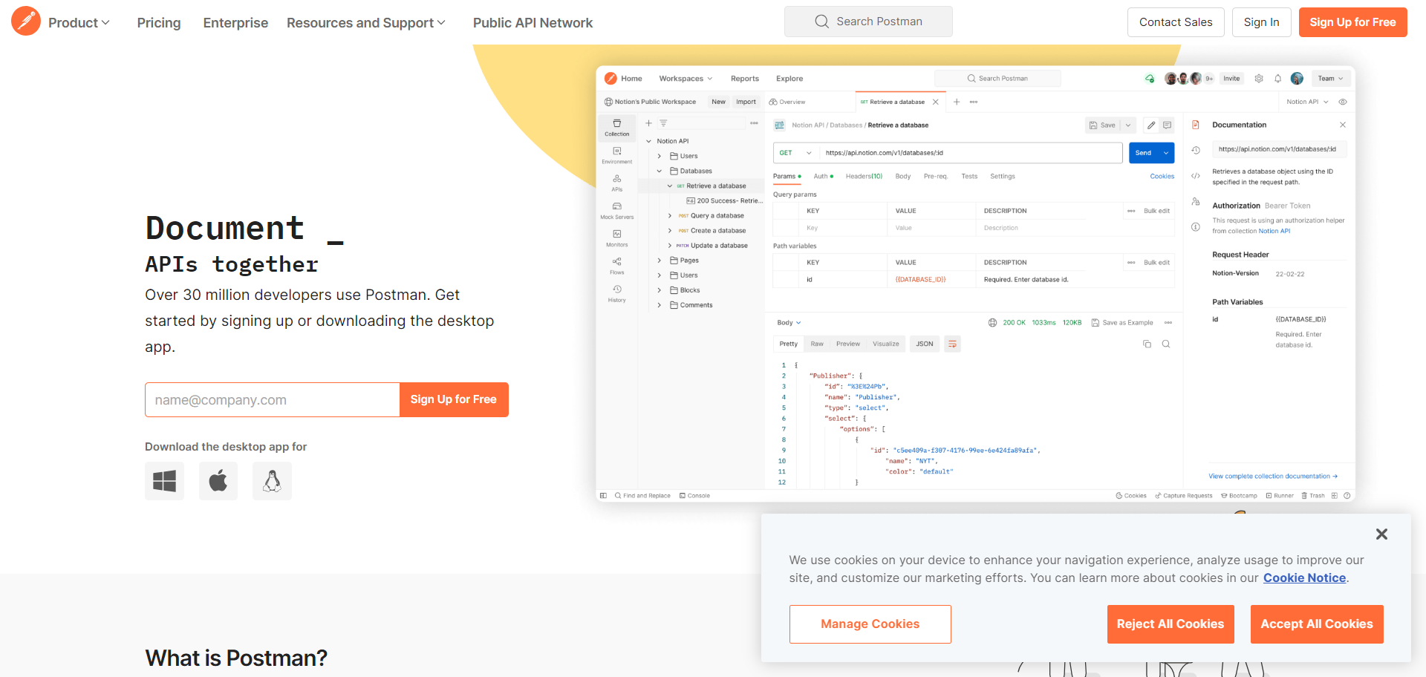
Task: Toggle the environment quick-look eye icon
Action: (x=1342, y=102)
